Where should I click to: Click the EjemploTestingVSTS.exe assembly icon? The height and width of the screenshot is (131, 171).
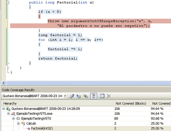[12, 114]
